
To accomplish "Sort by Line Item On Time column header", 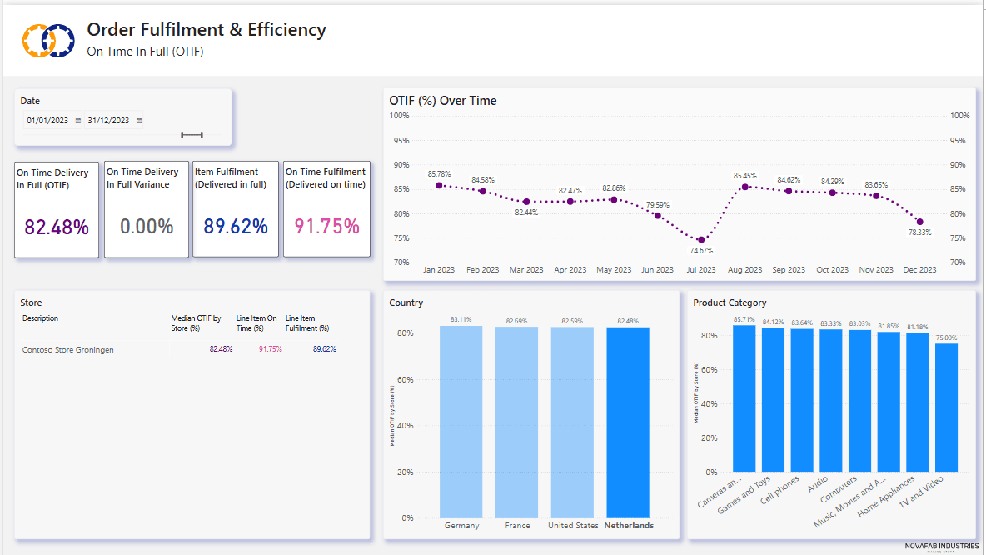I will (x=256, y=322).
